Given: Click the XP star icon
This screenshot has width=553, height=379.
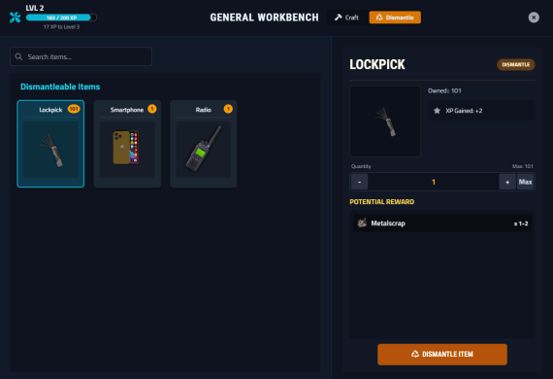Looking at the screenshot, I should coord(437,111).
